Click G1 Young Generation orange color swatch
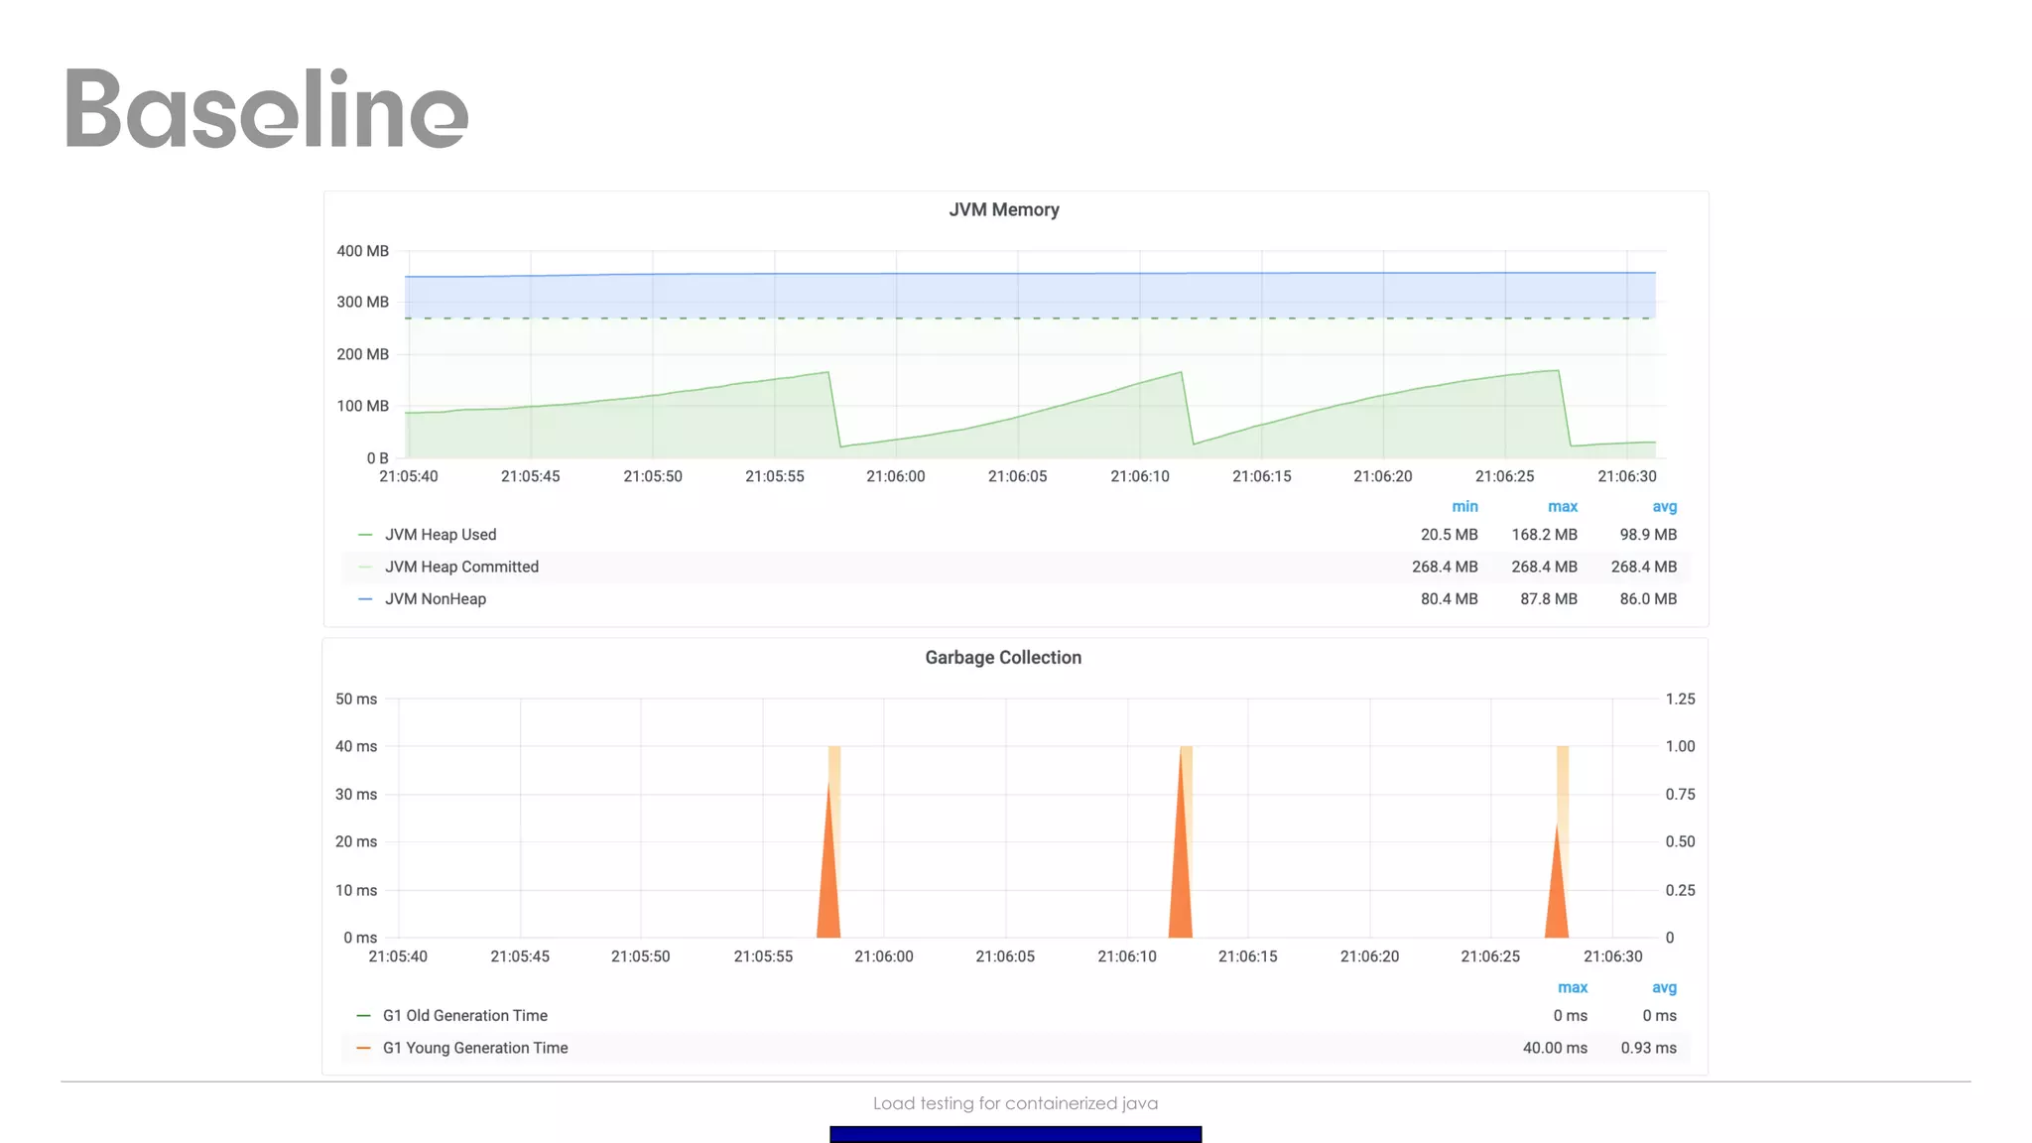Viewport: 2032px width, 1143px height. [x=363, y=1048]
